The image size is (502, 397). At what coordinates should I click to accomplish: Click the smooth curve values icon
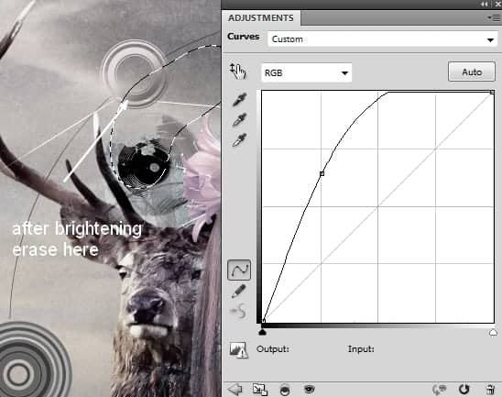pyautogui.click(x=238, y=311)
